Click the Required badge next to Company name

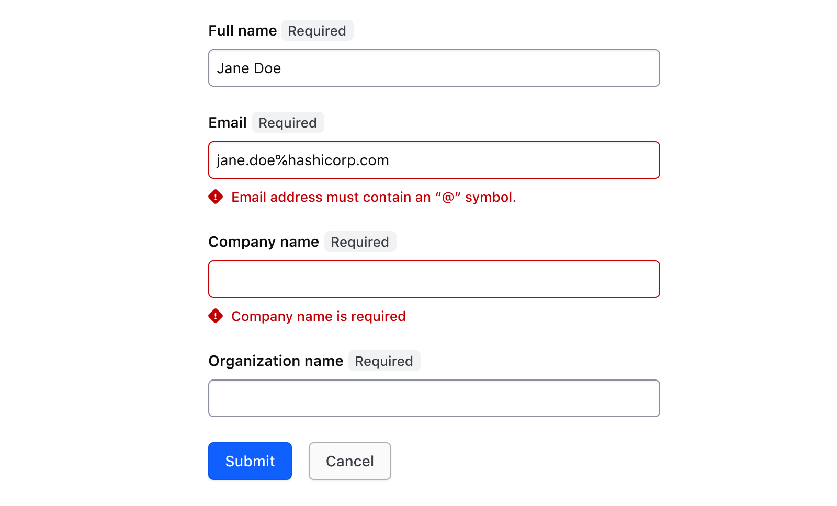360,241
